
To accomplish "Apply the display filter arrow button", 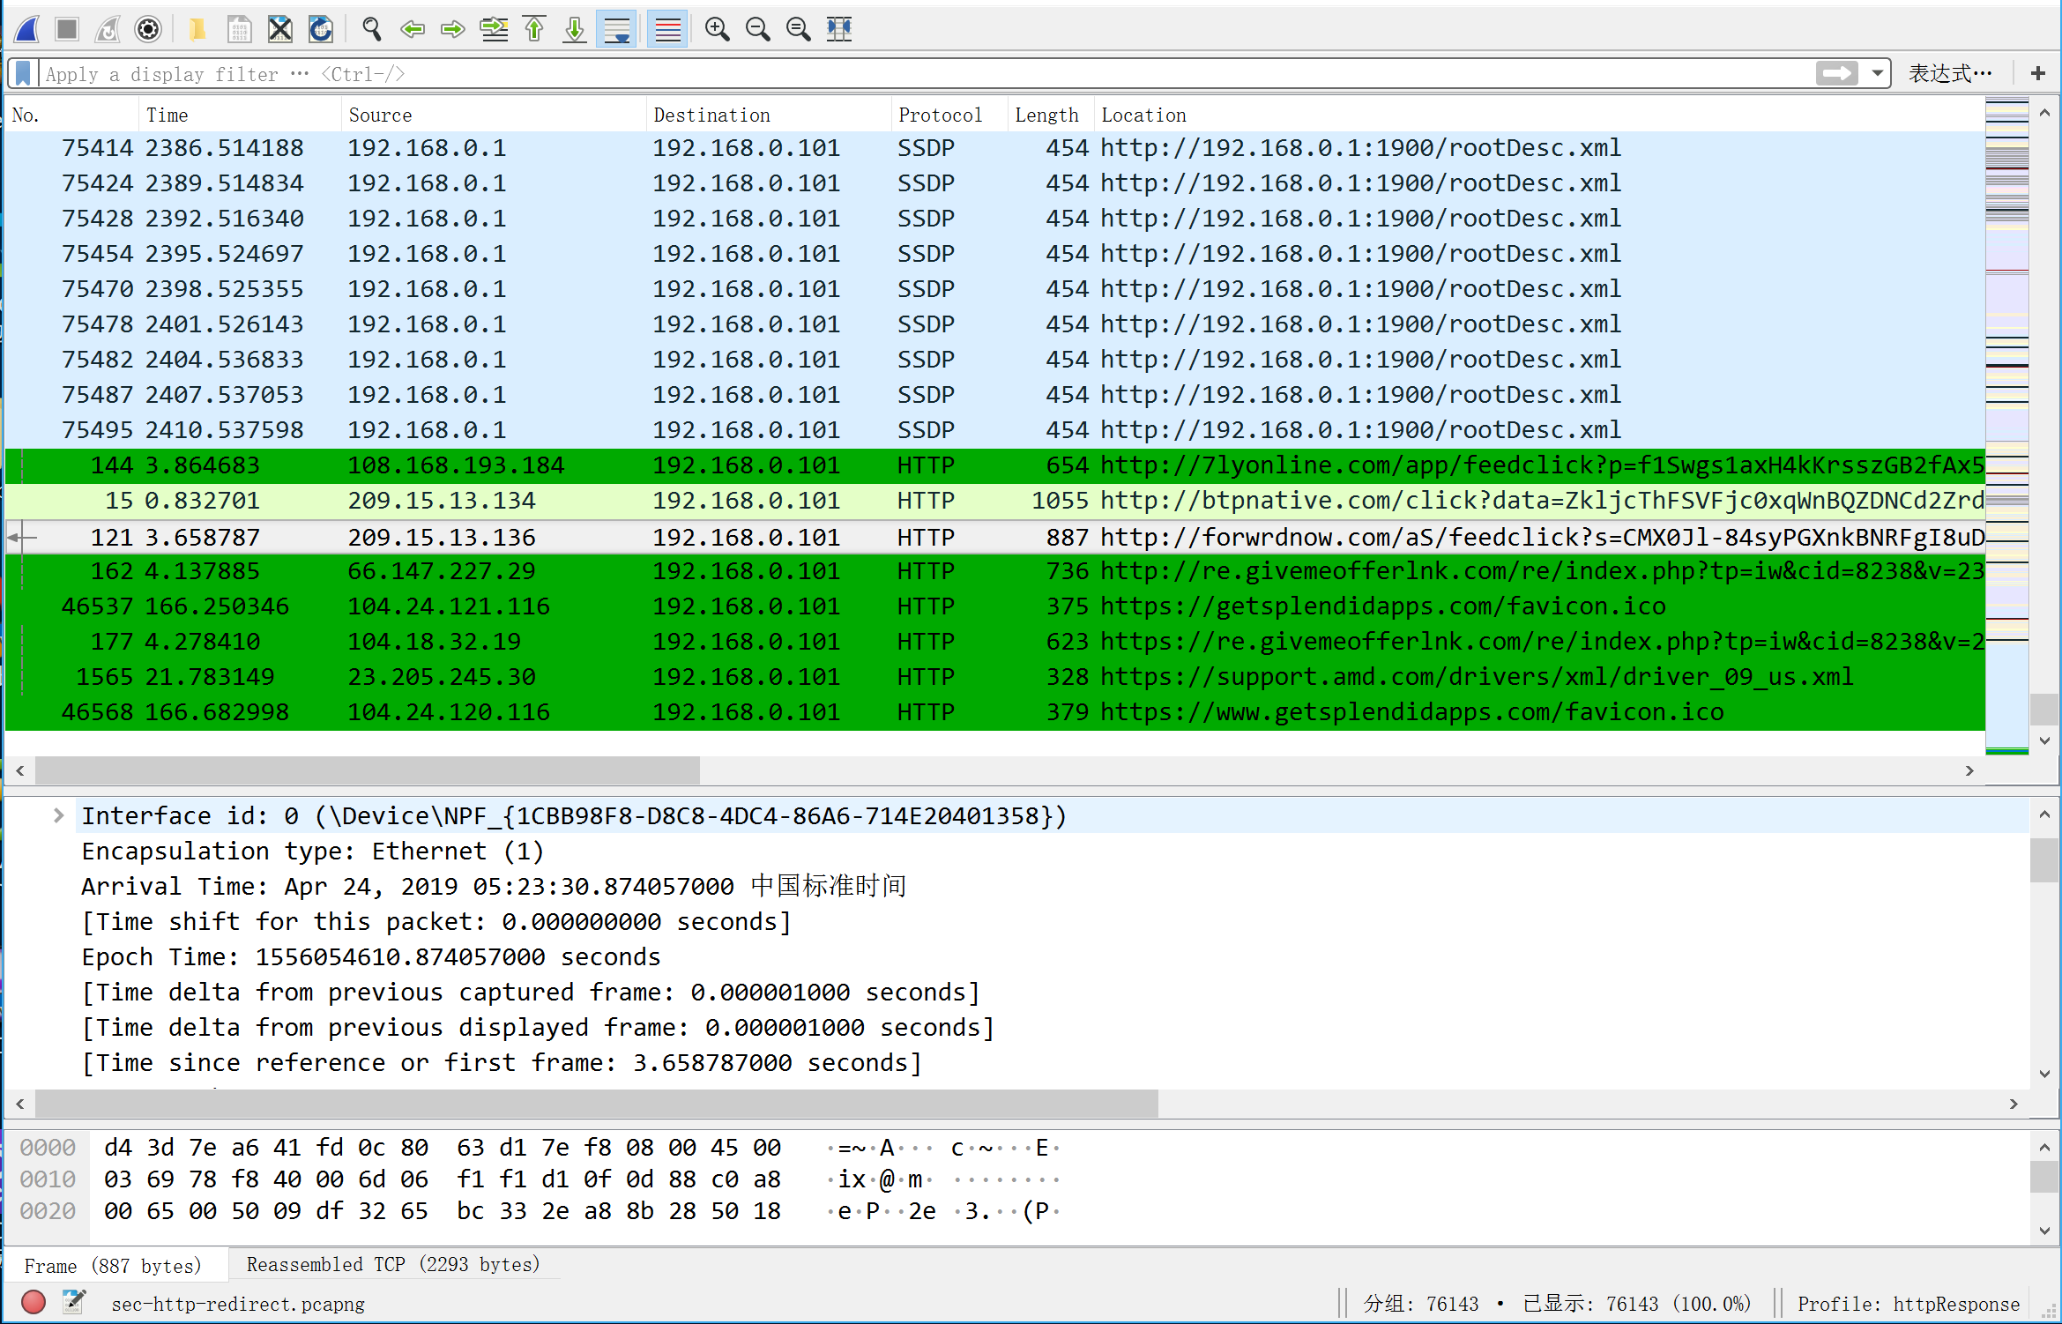I will pos(1836,73).
